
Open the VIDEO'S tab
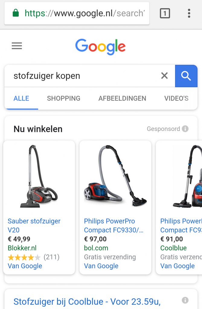coord(176,98)
